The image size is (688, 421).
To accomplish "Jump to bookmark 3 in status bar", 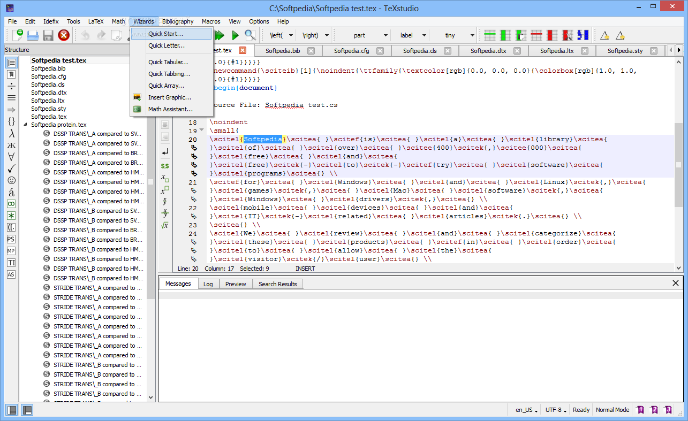I will pyautogui.click(x=668, y=410).
